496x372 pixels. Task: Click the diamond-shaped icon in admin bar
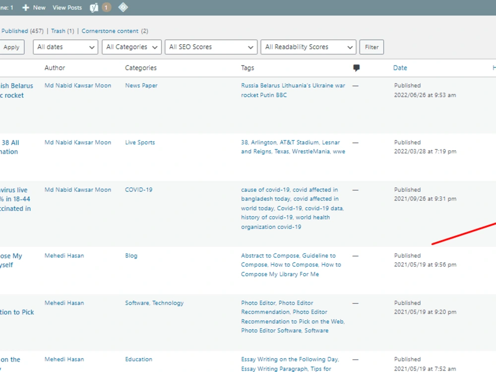123,7
